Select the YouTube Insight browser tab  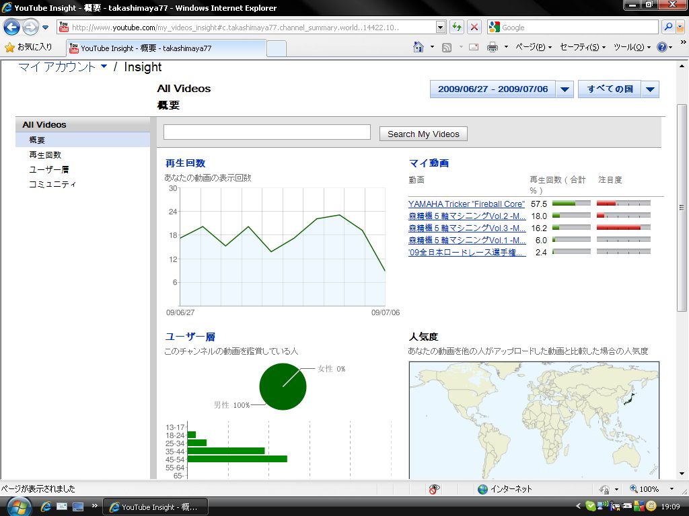(166, 48)
